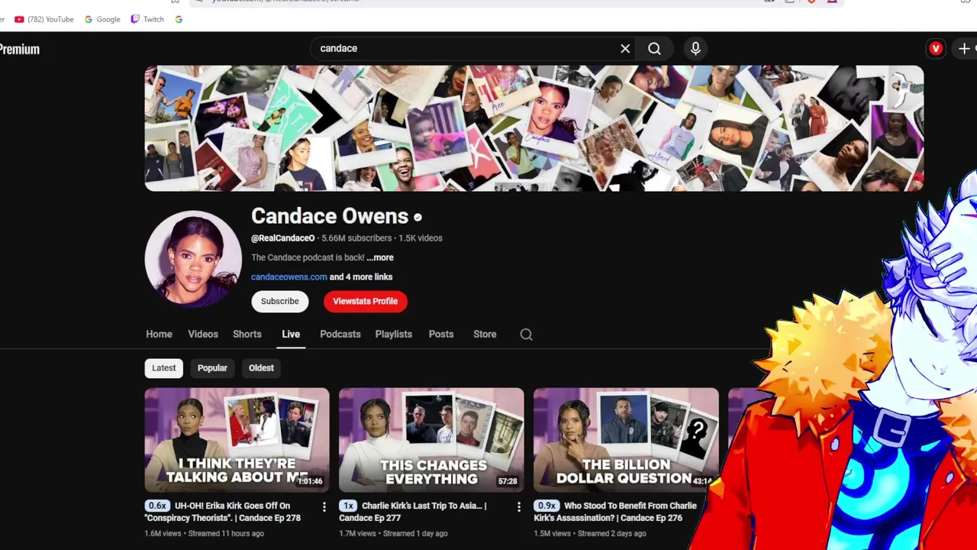Switch to the Posts tab

coord(441,334)
